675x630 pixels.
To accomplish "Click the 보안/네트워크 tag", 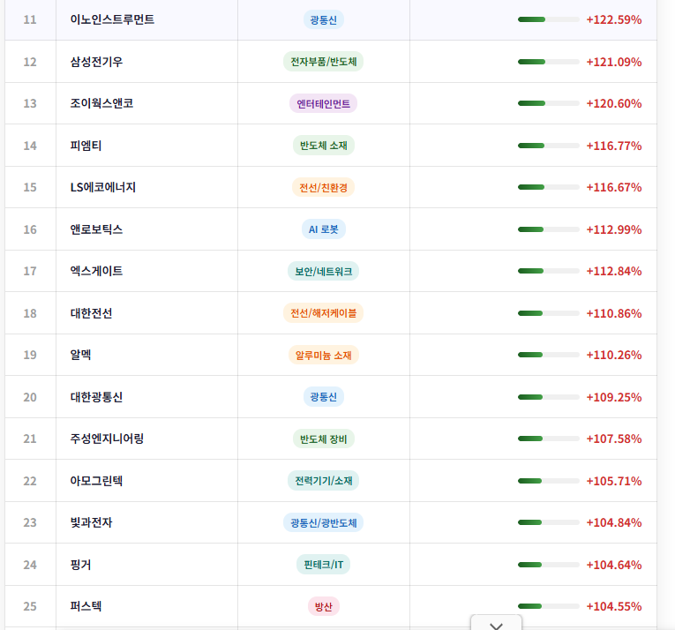I will click(x=323, y=271).
